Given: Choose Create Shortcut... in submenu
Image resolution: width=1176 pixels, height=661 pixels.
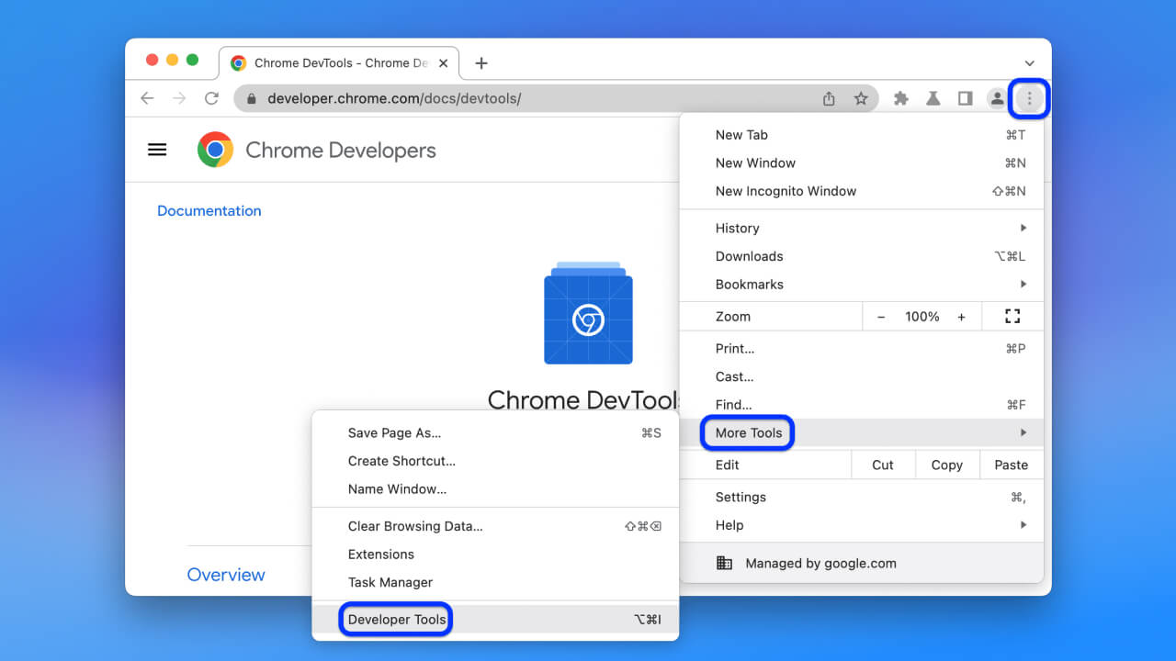Looking at the screenshot, I should coord(495,461).
